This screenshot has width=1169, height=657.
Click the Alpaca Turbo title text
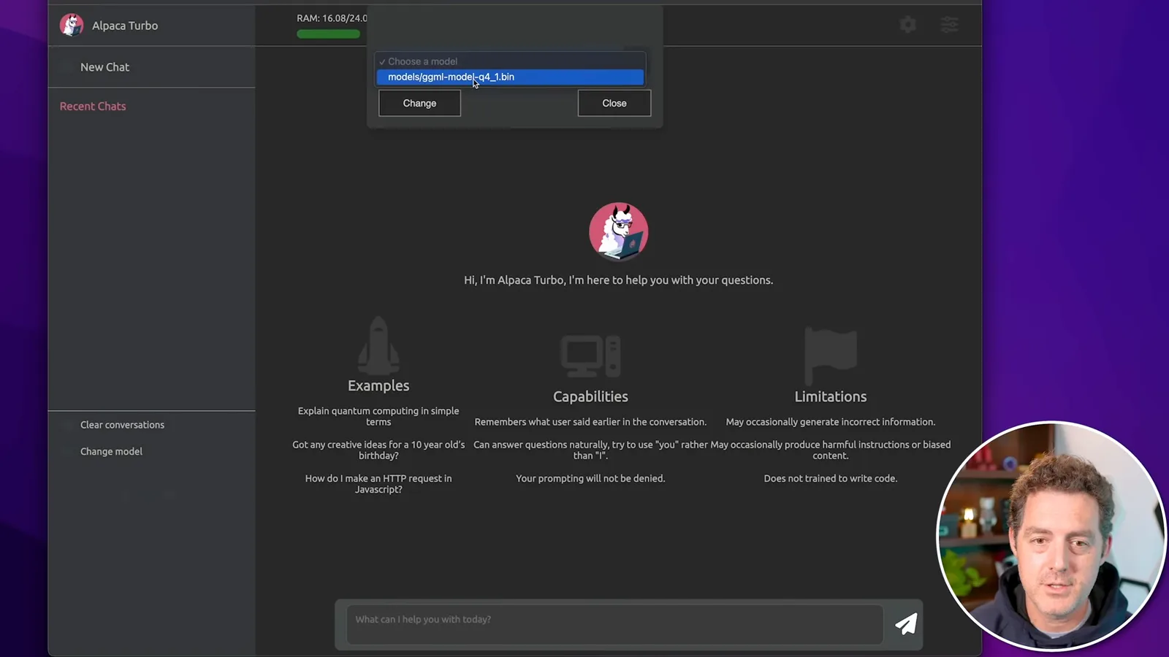tap(125, 26)
